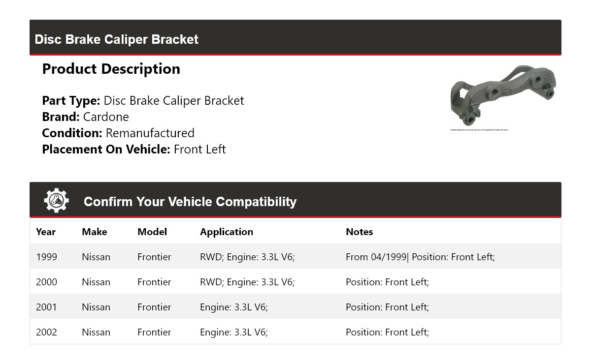This screenshot has height=364, width=591.
Task: Select the Model column header
Action: [152, 232]
